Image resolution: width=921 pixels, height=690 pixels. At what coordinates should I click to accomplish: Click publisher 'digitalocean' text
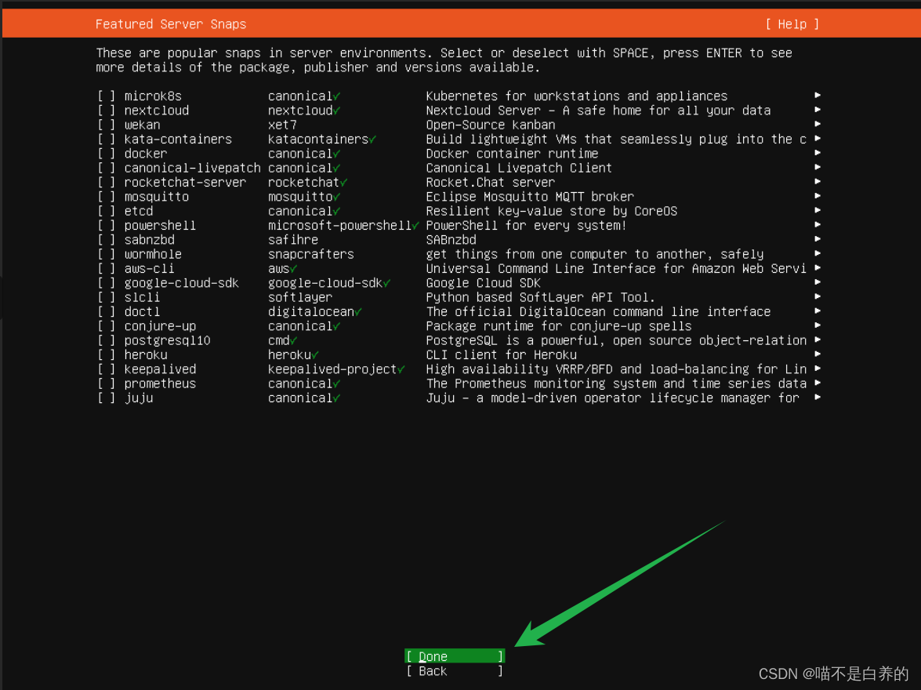[310, 312]
